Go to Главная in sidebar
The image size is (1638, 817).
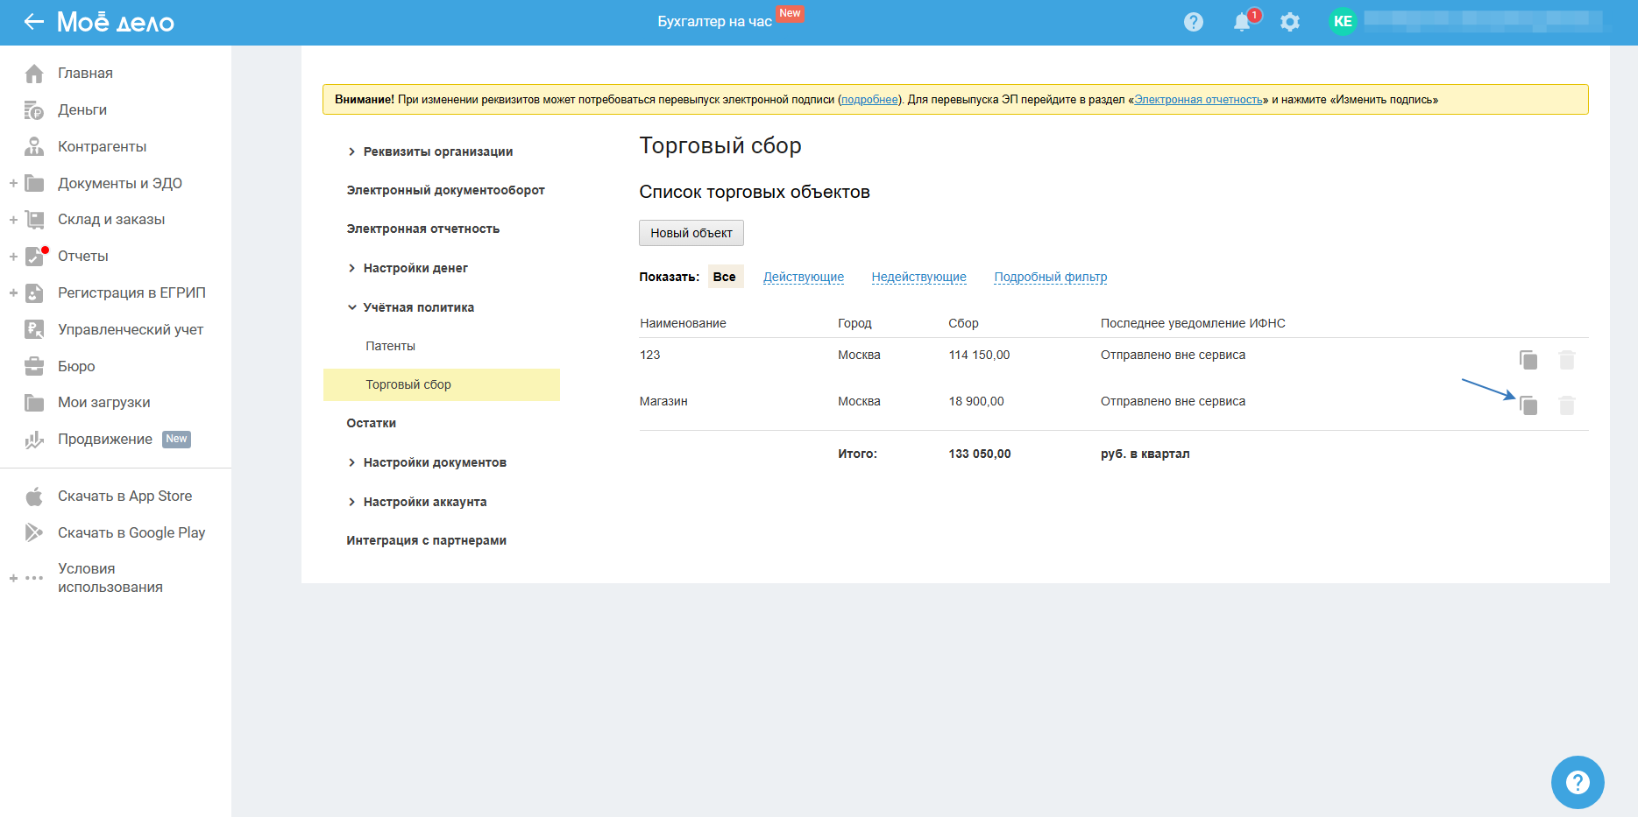click(x=85, y=74)
